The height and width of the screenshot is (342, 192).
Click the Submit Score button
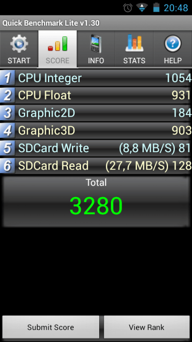pos(50,327)
